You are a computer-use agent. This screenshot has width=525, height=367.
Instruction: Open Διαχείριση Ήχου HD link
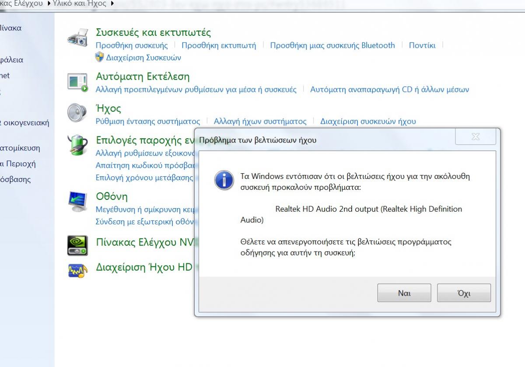coord(144,267)
